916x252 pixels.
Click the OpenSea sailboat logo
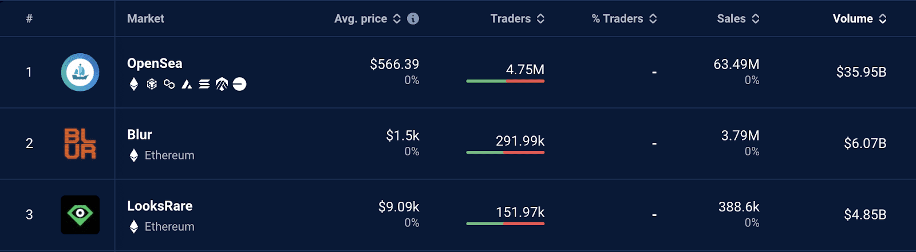click(80, 73)
